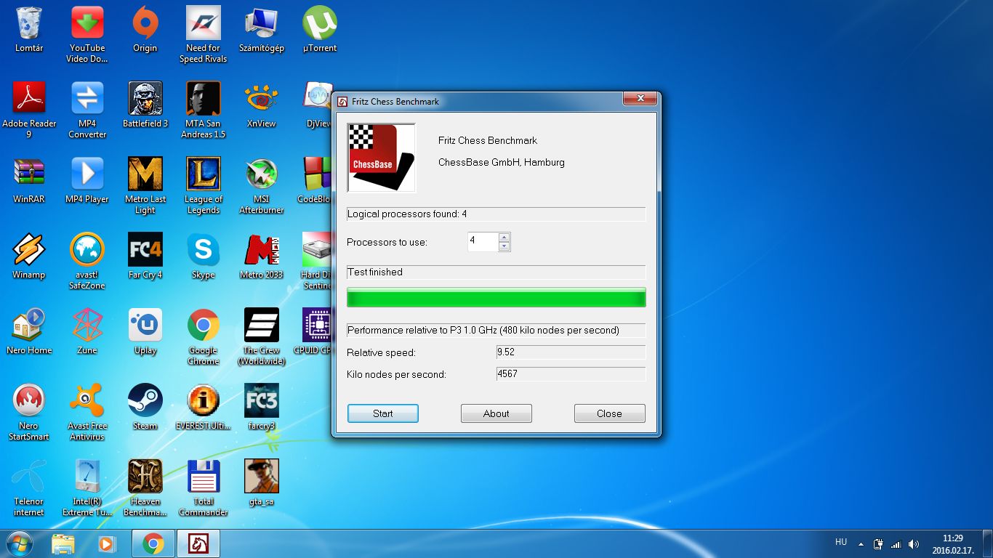Open YouTube Video Downloader desktop icon

tap(87, 34)
